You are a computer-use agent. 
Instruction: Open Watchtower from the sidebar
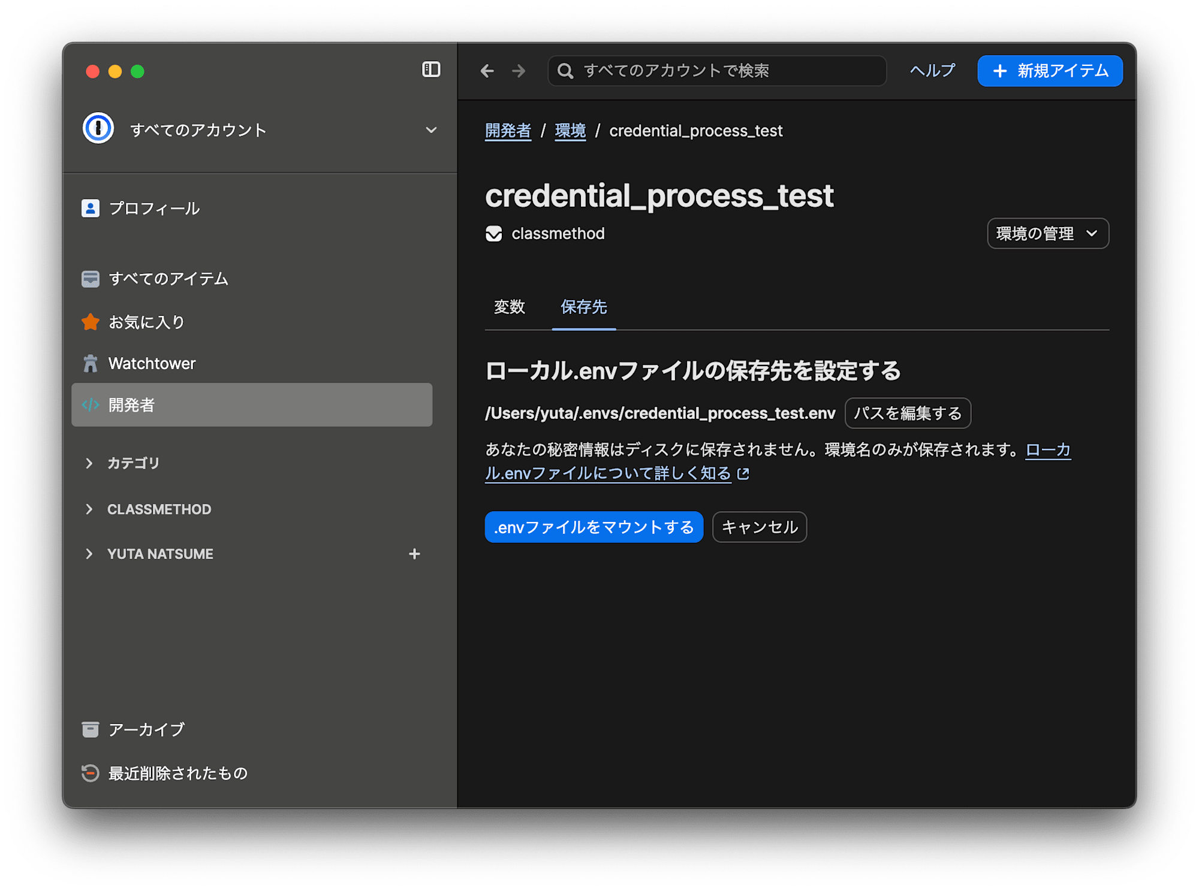click(152, 364)
